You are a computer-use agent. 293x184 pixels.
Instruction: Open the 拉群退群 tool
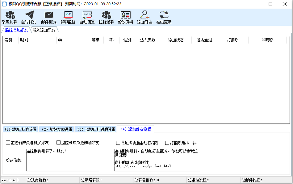tap(106, 17)
